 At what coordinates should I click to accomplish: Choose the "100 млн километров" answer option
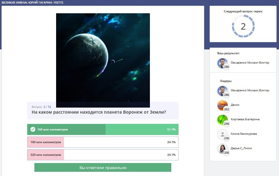tap(103, 142)
